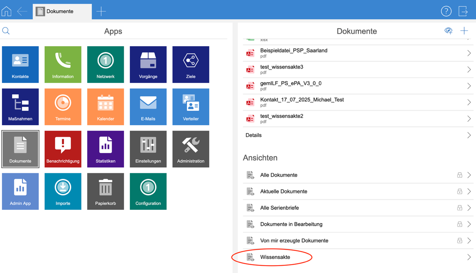Screen dimensions: 476x273
Task: Add a new document with plus button
Action: pyautogui.click(x=464, y=31)
